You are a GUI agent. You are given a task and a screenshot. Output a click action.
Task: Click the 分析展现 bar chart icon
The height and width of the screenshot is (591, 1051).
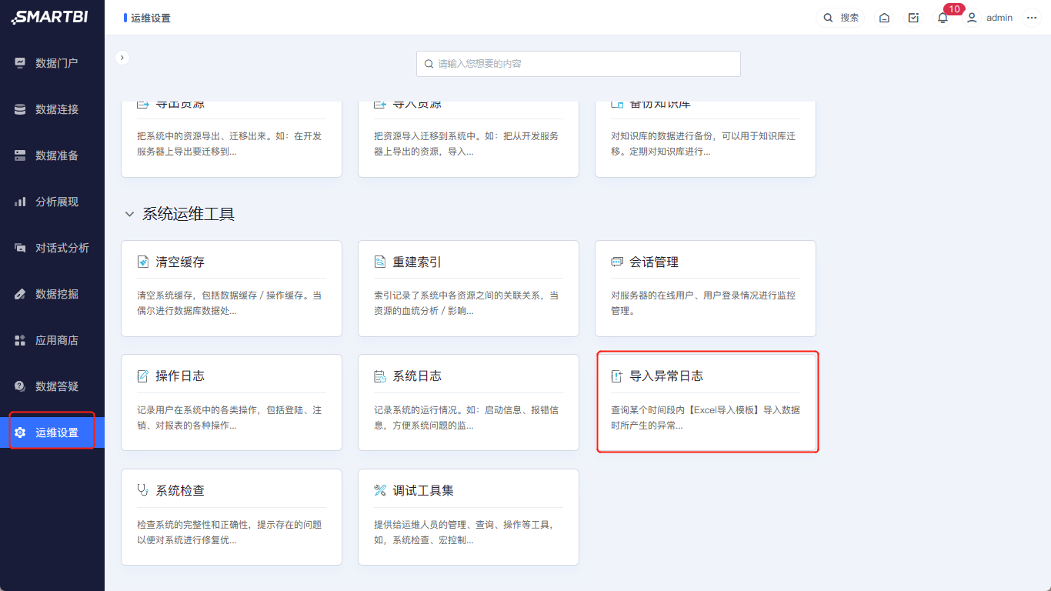[20, 202]
